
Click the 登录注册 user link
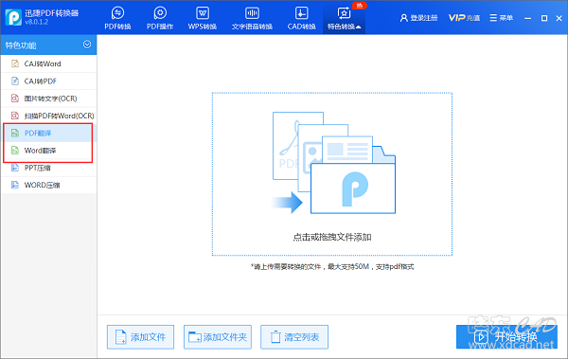click(x=418, y=18)
